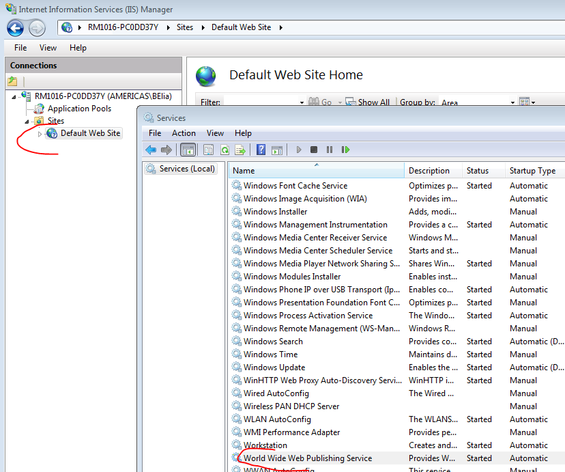Select the Windows Management Instrumentation row
Viewport: 565px width, 472px height.
tap(397, 224)
